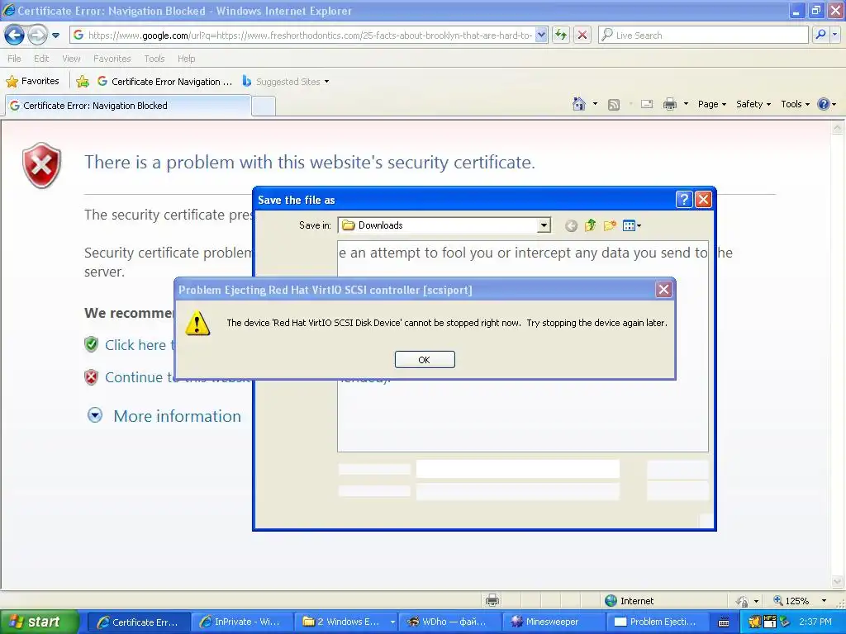Viewport: 846px width, 634px height.
Task: Open the Save in Downloads combo box
Action: (444, 225)
